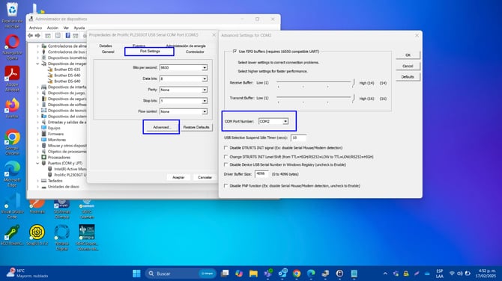The image size is (502, 281).
Task: Open the Bits per second dropdown
Action: tap(205, 68)
